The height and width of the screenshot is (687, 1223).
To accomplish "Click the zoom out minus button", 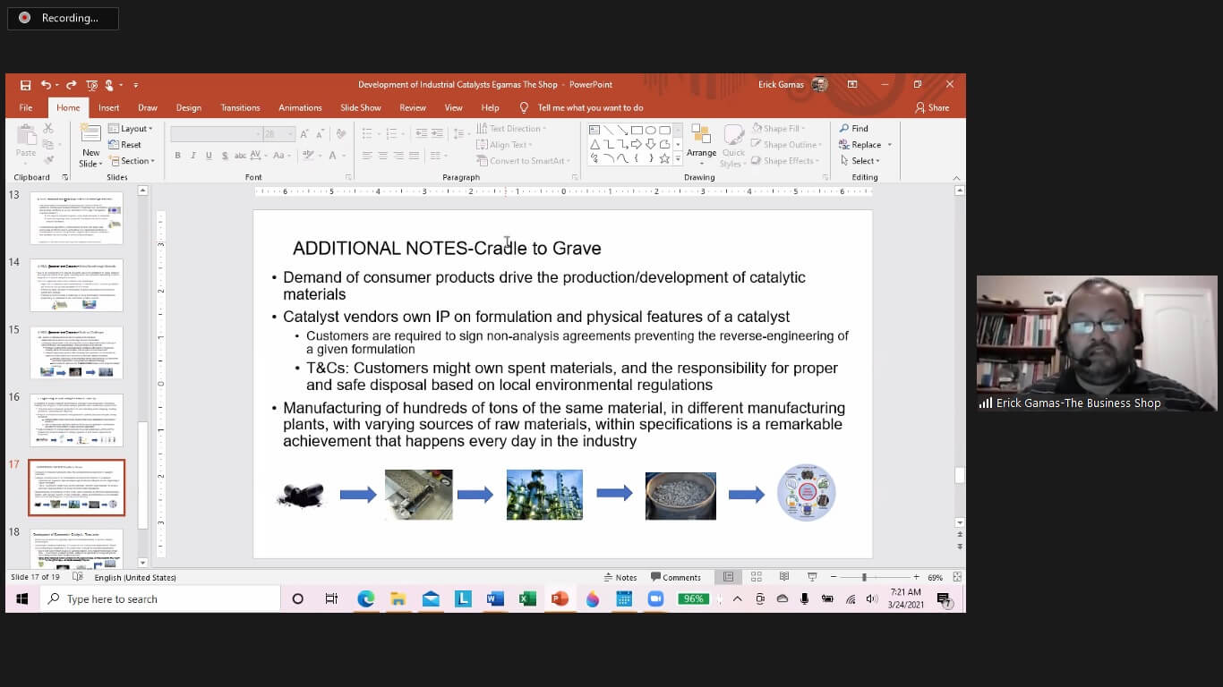I will pyautogui.click(x=833, y=577).
